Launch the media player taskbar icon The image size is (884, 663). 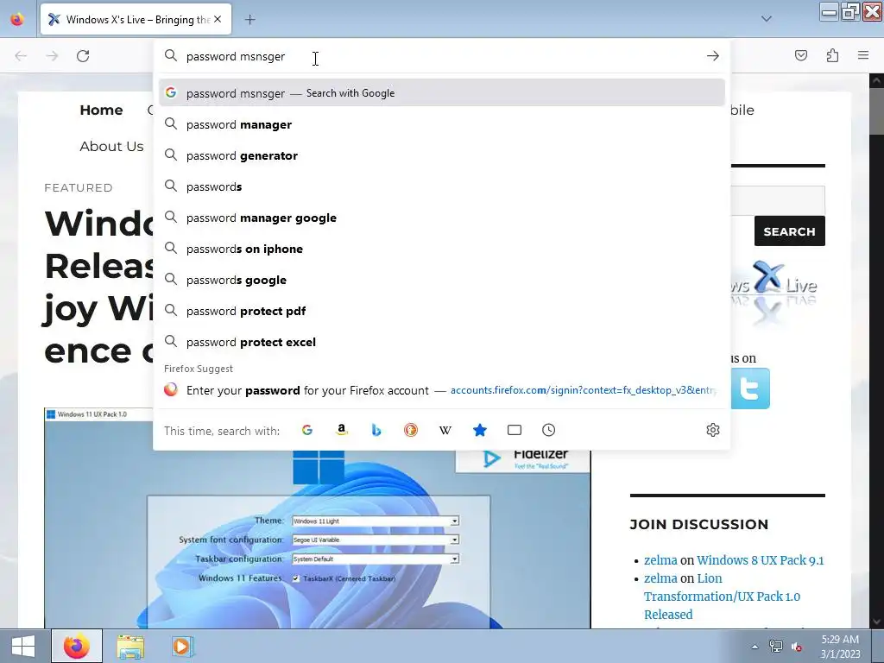coord(181,647)
